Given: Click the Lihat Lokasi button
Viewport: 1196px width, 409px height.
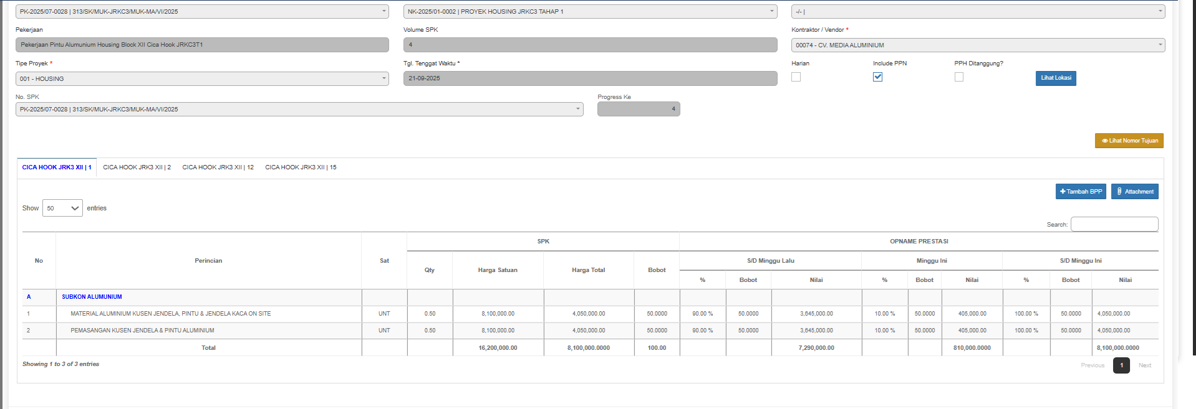Looking at the screenshot, I should coord(1056,78).
